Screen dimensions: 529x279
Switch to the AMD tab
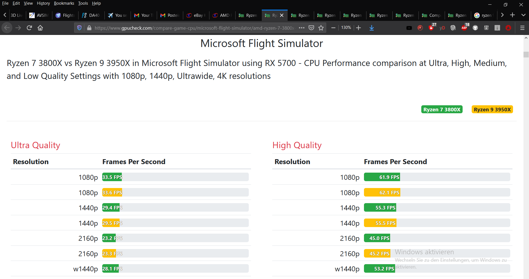pyautogui.click(x=222, y=15)
